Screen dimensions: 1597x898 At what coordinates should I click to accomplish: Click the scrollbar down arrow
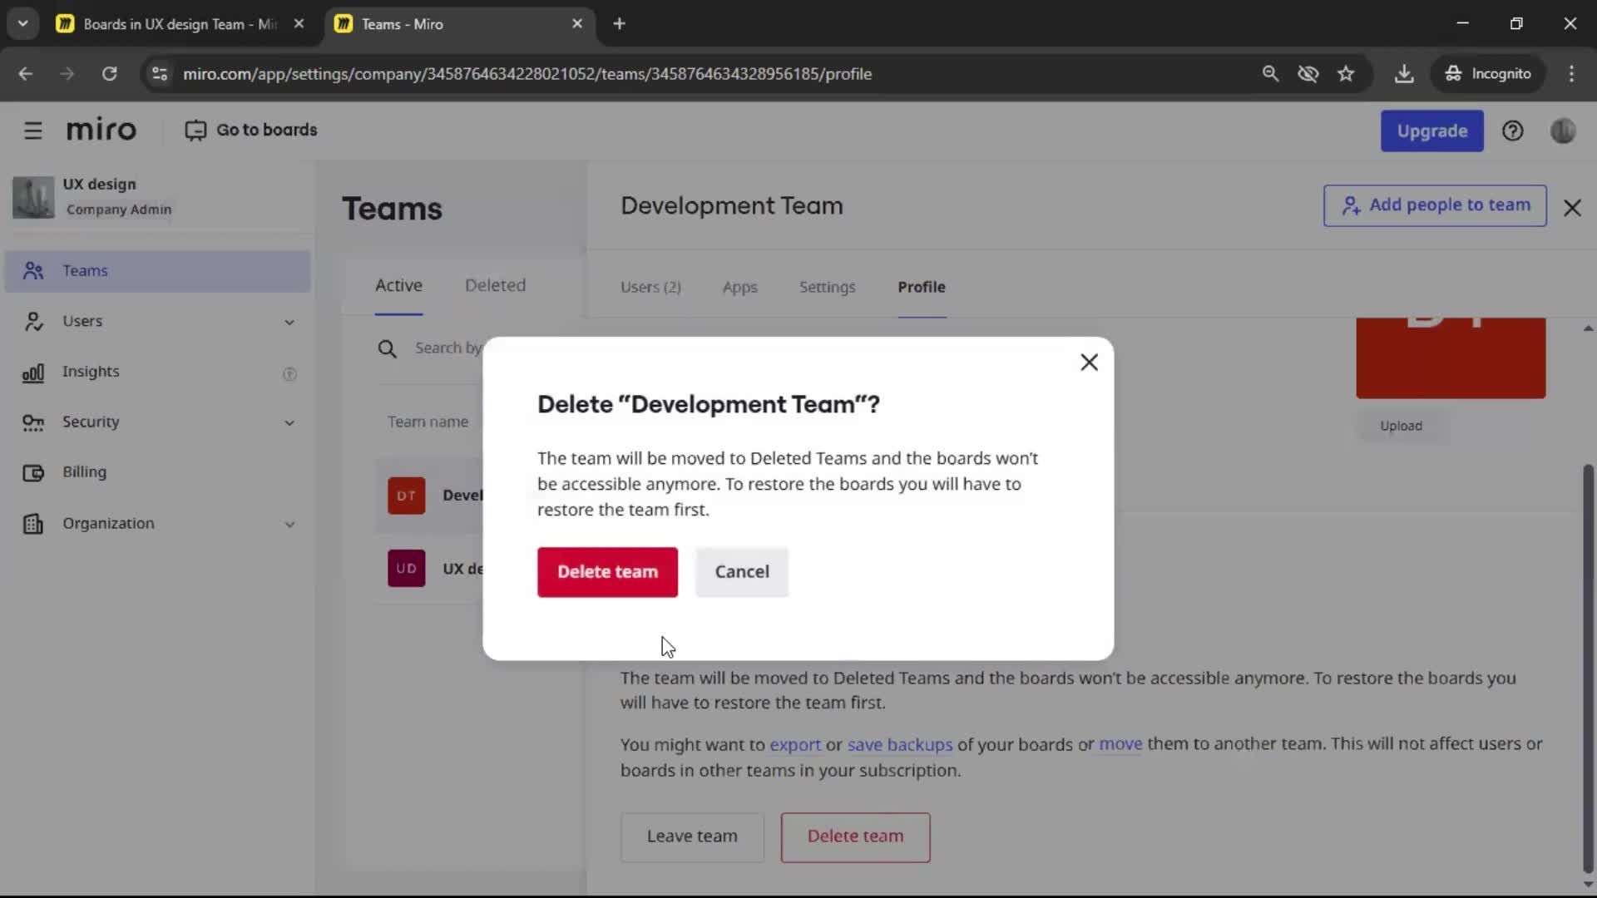(x=1588, y=885)
